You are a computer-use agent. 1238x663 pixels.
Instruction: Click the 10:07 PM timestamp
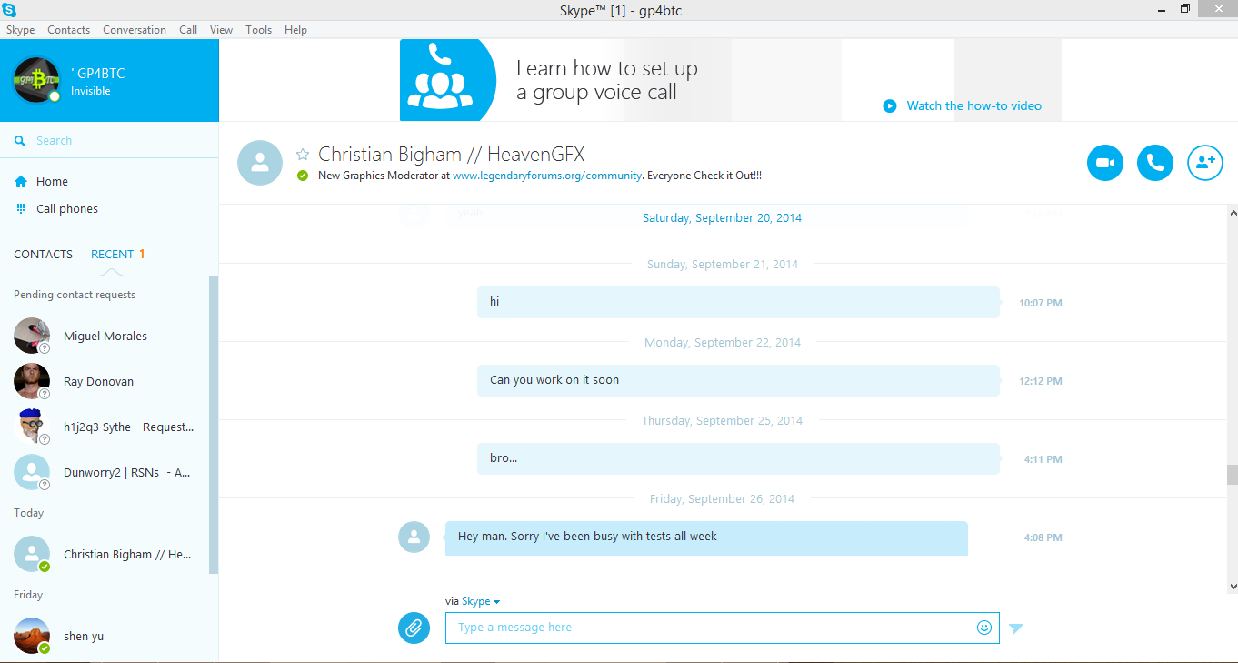point(1041,303)
